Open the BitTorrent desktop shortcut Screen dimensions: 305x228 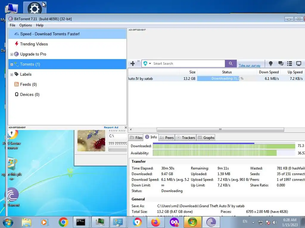tap(12, 197)
